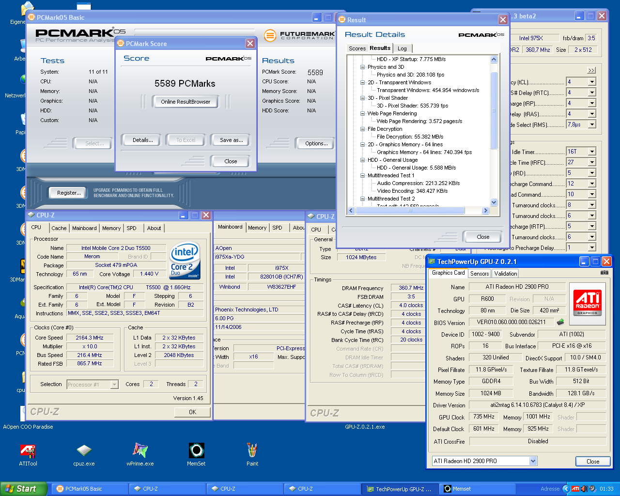The width and height of the screenshot is (620, 496).
Task: Click the >> expand button in MemSet
Action: click(x=591, y=70)
